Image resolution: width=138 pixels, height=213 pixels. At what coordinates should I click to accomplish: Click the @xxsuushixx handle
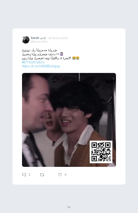coord(39,42)
